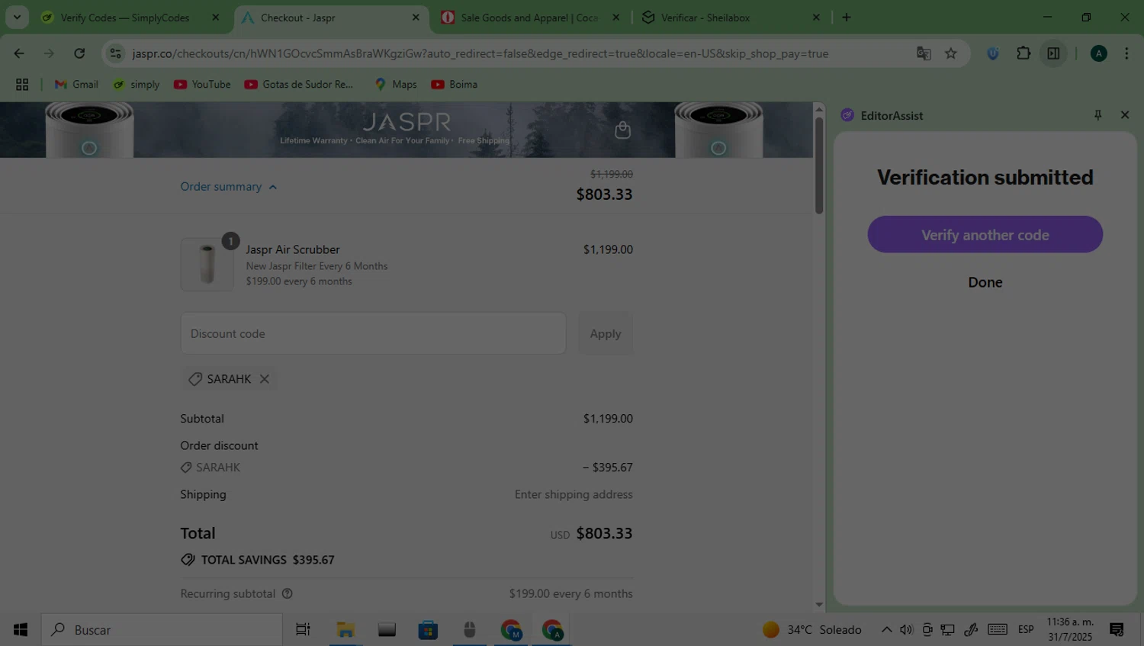Screen dimensions: 1144x646
Task: Click Done in EditorAssist panel
Action: pyautogui.click(x=985, y=282)
